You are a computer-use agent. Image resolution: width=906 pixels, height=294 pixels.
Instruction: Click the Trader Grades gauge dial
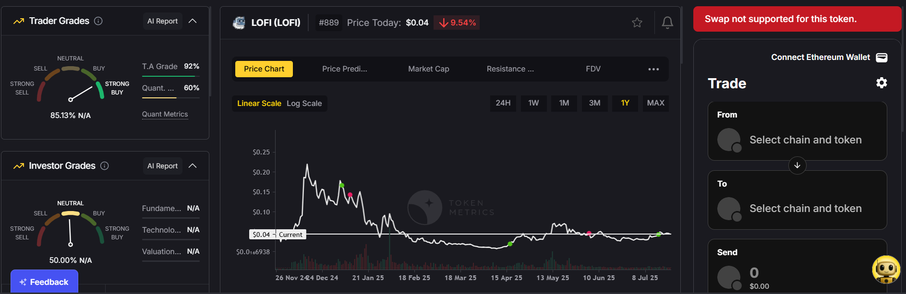pos(71,84)
